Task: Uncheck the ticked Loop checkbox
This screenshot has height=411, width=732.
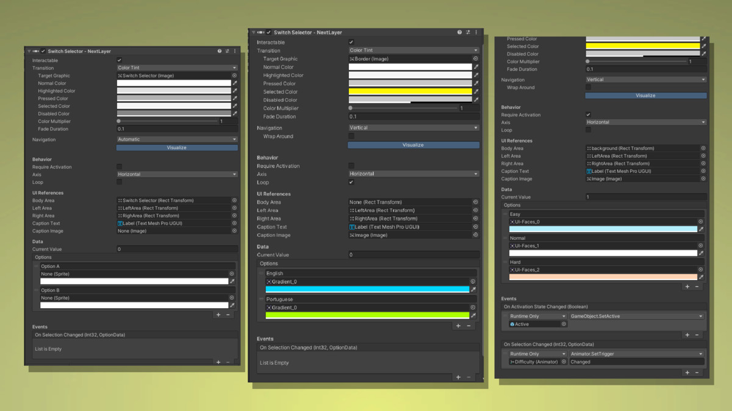Action: [351, 182]
